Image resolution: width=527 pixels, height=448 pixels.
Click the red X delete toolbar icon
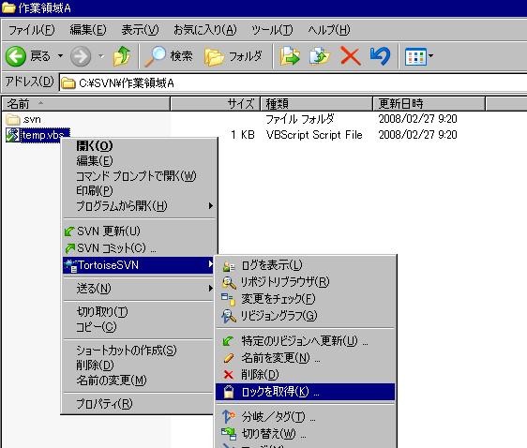pyautogui.click(x=350, y=56)
